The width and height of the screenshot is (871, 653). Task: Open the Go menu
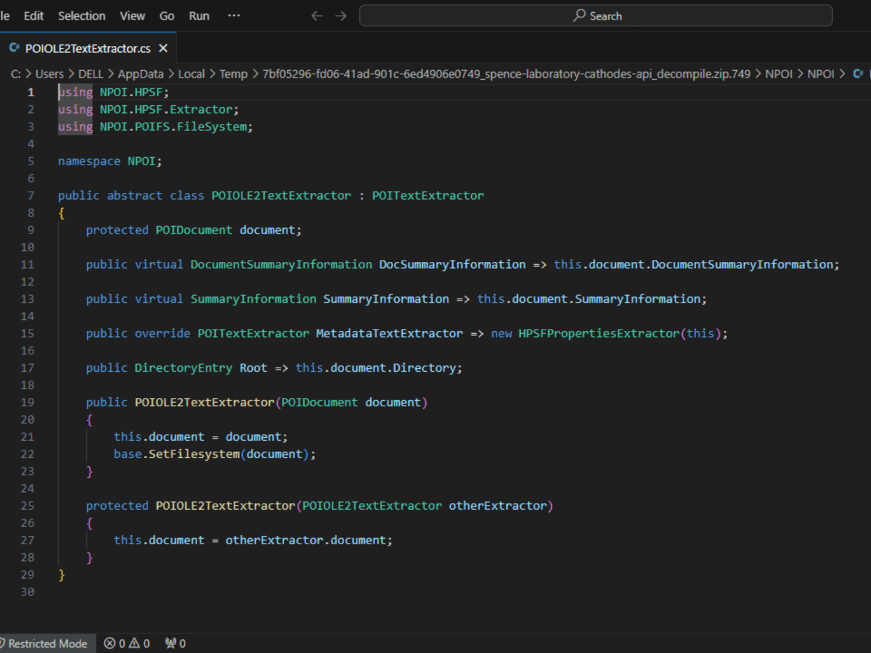click(167, 16)
